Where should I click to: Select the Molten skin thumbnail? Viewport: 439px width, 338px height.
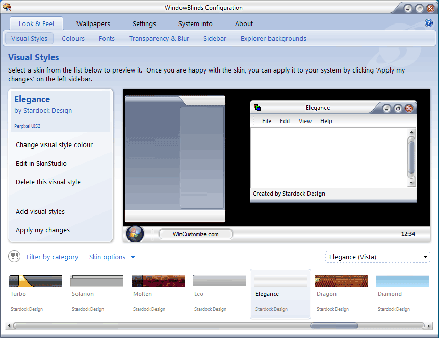[x=158, y=281]
